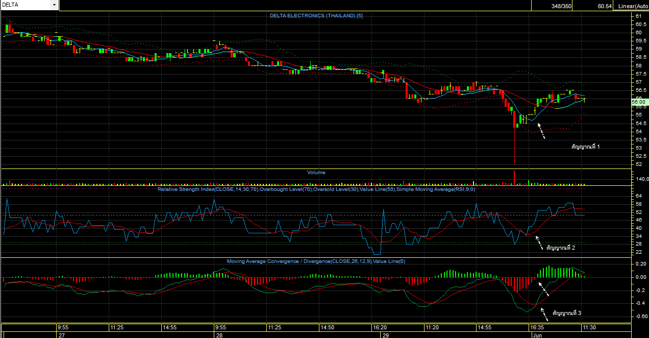
Task: Click the 16:35 time axis label
Action: [537, 327]
